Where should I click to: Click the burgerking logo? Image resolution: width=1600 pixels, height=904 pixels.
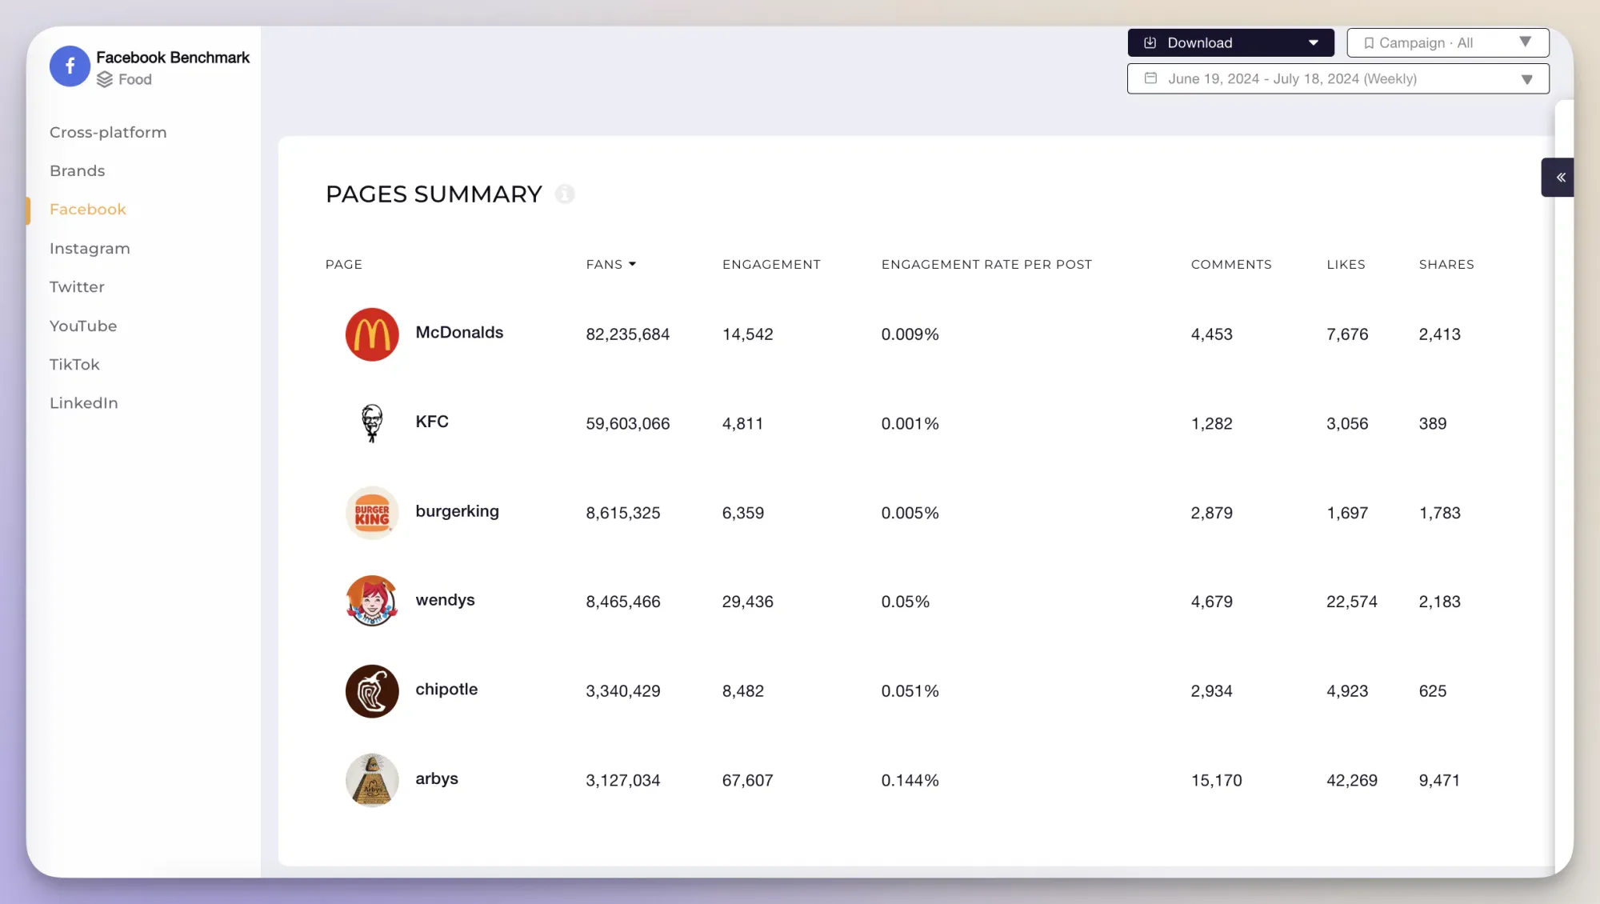372,513
